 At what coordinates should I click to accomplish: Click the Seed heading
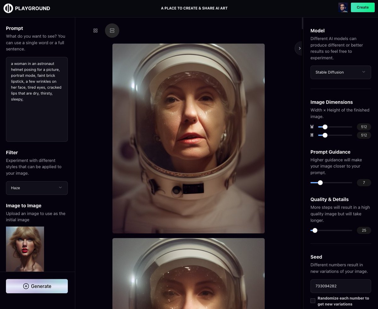point(316,257)
